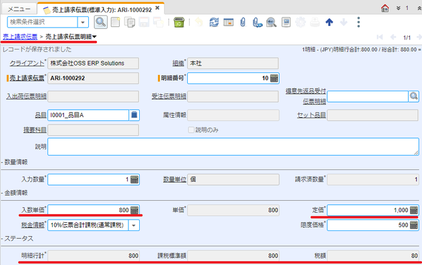Select the 売上請求伝票(標準入力) ARI-1000292 tab

pos(102,9)
